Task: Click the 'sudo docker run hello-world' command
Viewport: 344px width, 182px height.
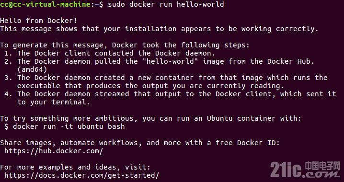Action: (x=166, y=4)
